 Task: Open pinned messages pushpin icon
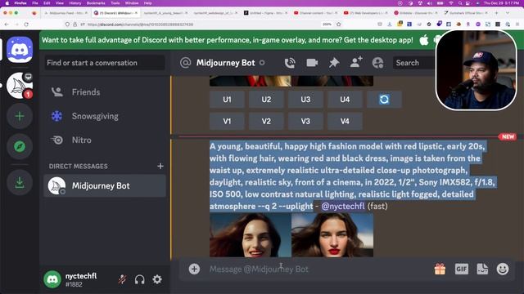334,63
